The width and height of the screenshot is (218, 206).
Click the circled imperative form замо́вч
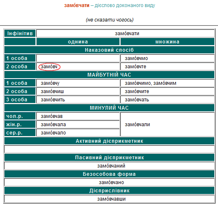[x=49, y=67]
